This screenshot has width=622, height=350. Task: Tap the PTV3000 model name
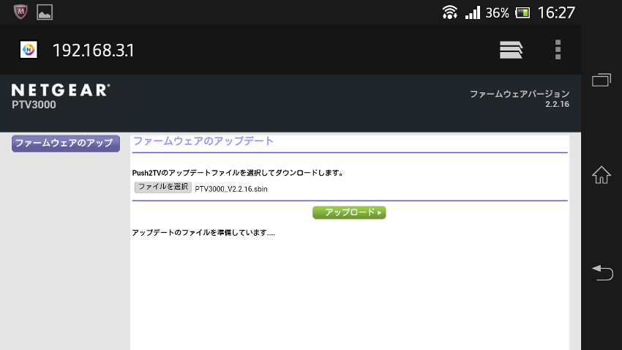34,105
